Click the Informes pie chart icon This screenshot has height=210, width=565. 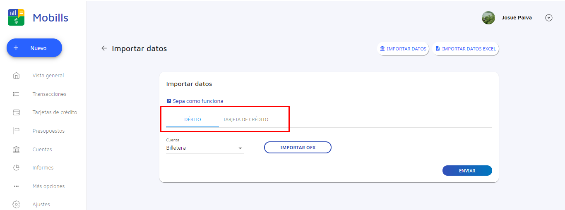click(x=17, y=168)
